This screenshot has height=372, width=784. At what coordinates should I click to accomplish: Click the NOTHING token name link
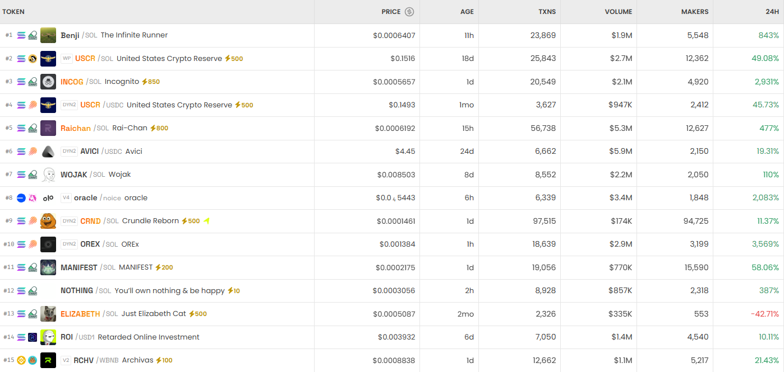(76, 290)
